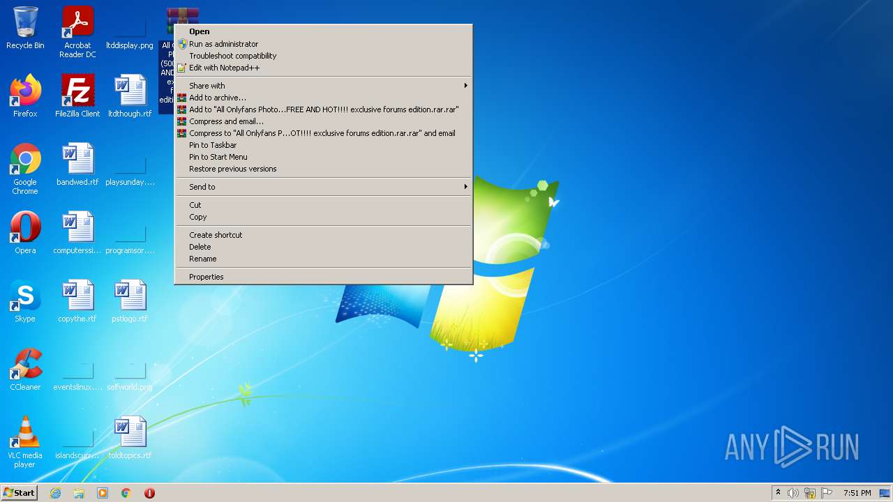Launch FileZilla Client shortcut
Viewport: 893px width, 502px height.
pos(77,96)
